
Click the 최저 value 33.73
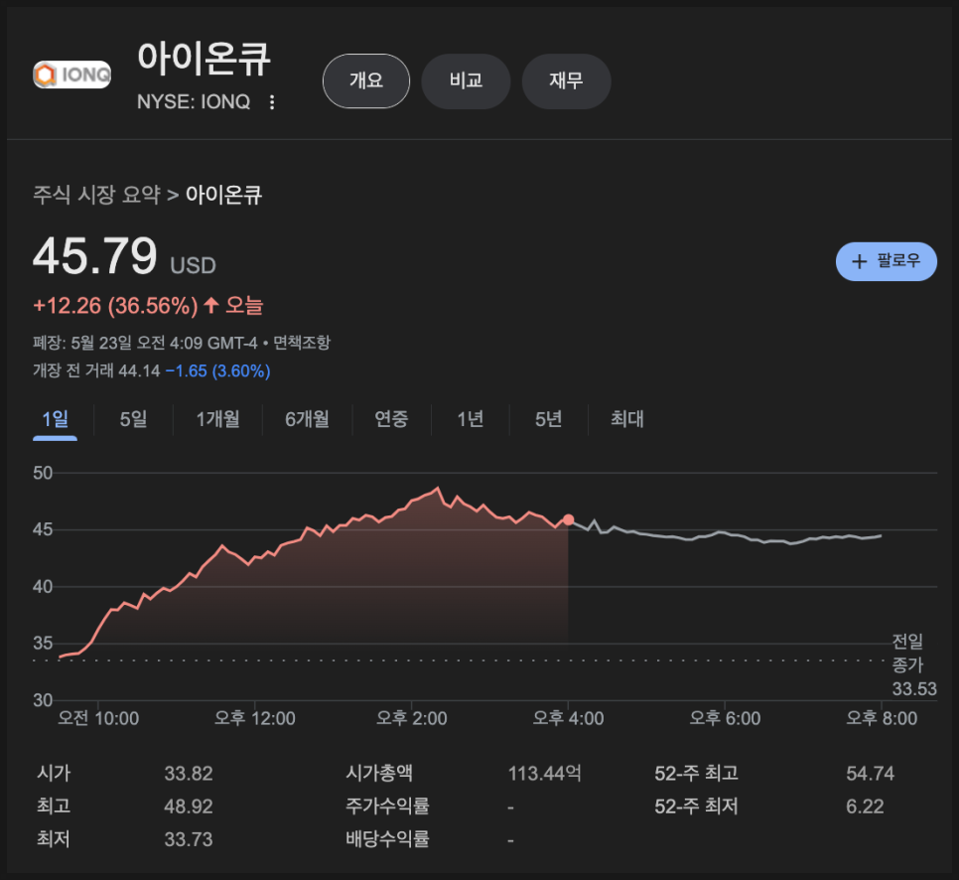[189, 839]
